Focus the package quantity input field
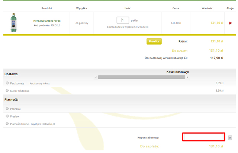This screenshot has height=153, width=238. coord(123,20)
